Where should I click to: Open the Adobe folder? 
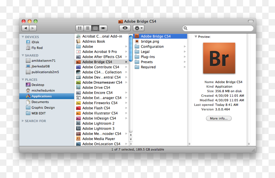(x=102, y=46)
